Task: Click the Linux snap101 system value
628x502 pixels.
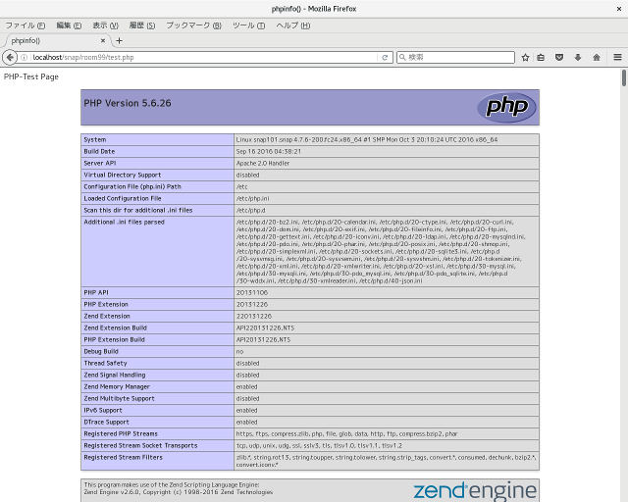Action: 366,139
